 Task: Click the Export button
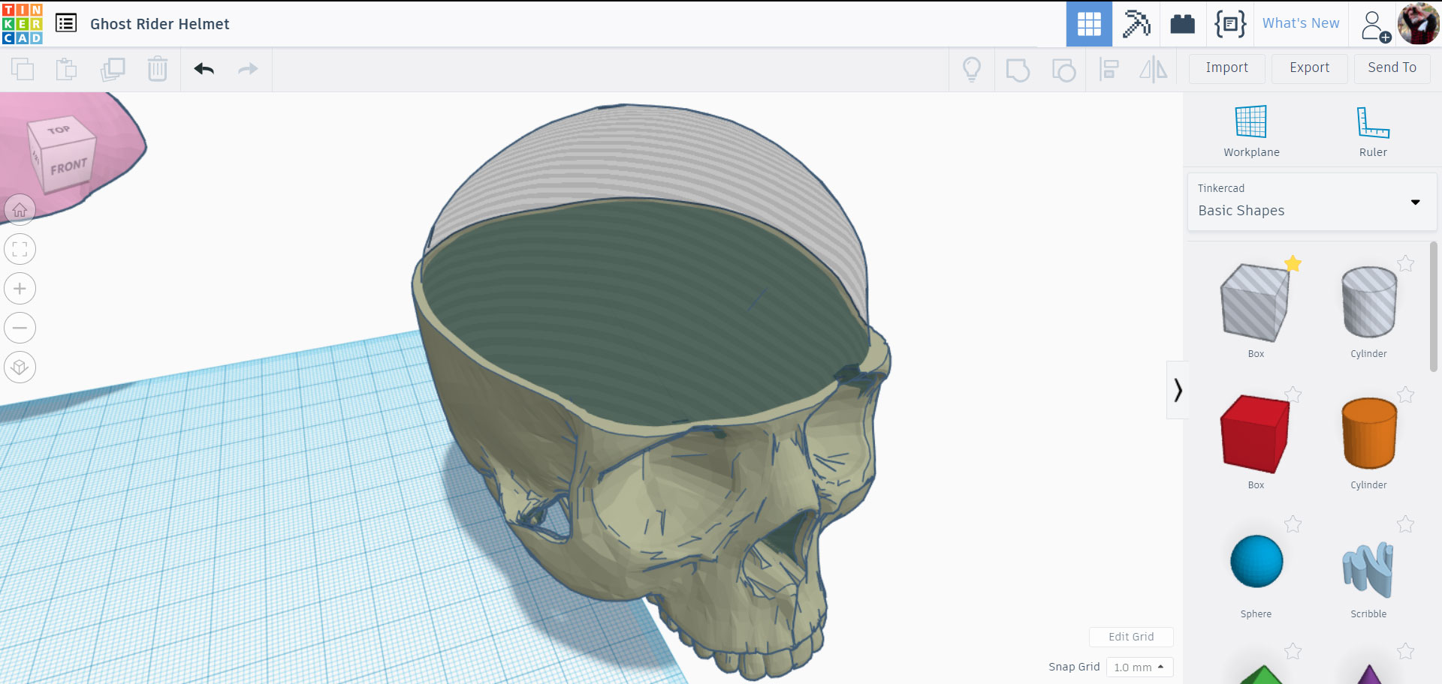(1310, 67)
